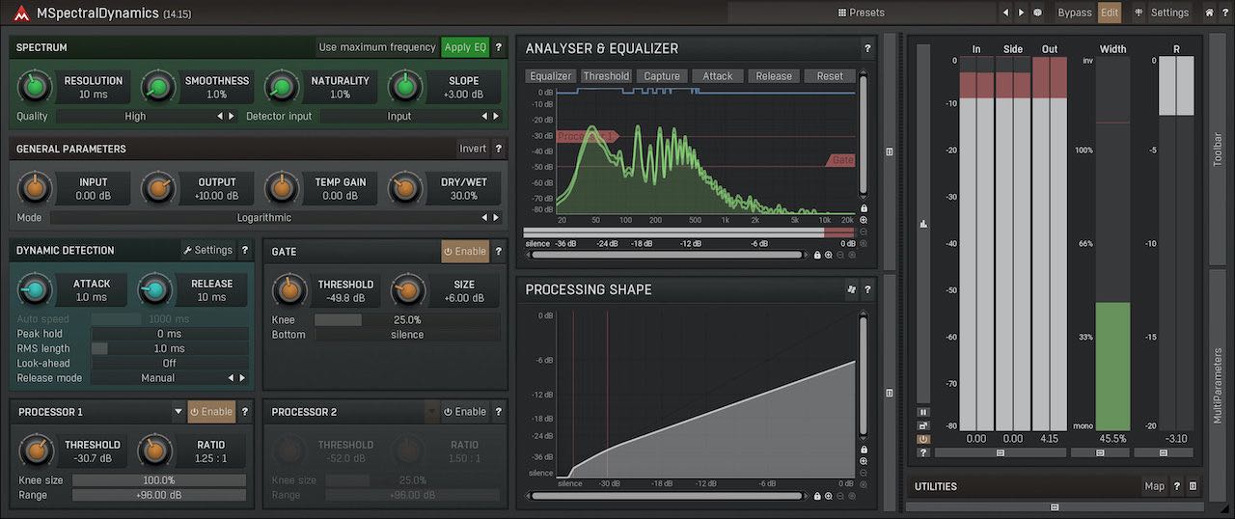Pause the meters with the pause icon

click(x=923, y=412)
